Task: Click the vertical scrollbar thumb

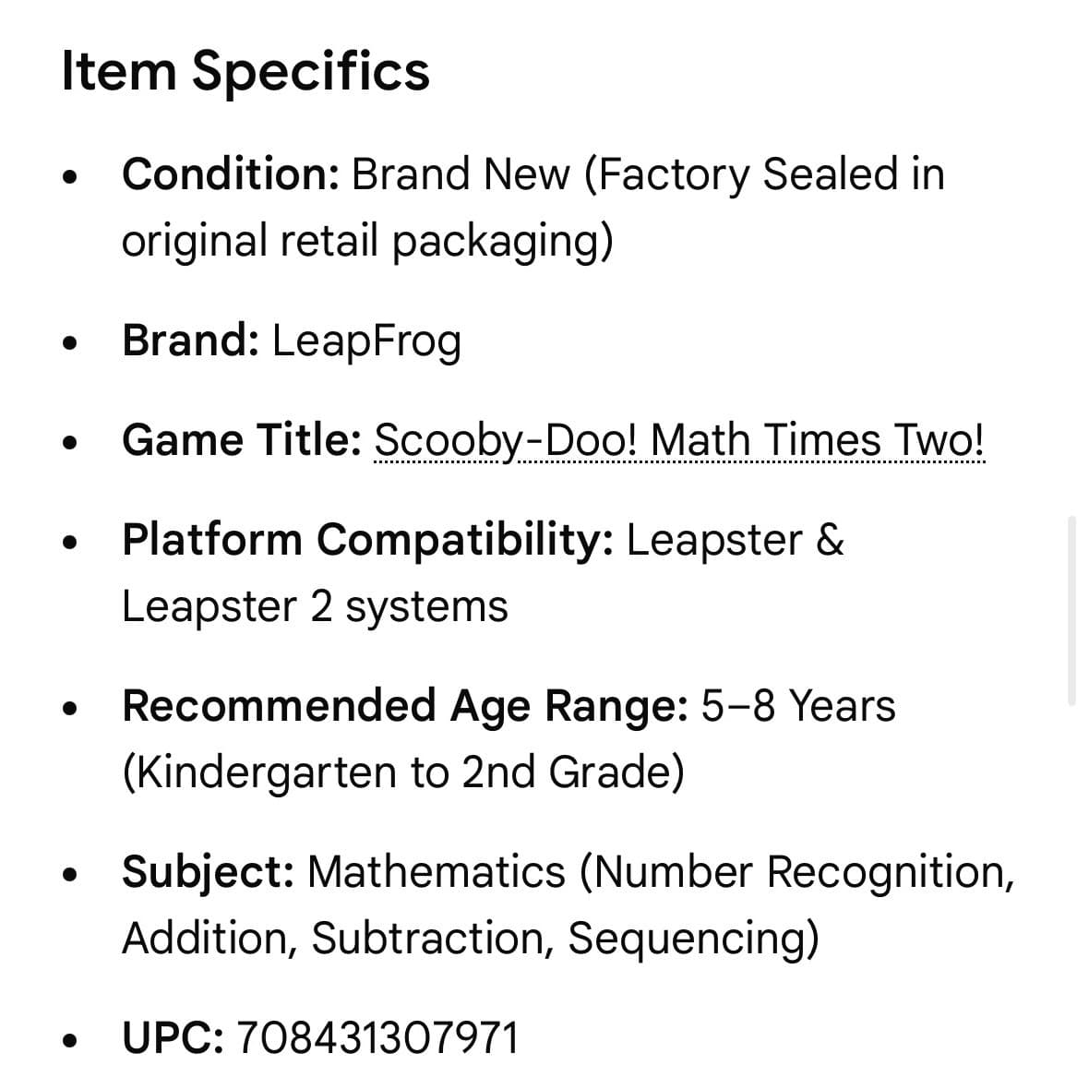Action: coord(1071,610)
